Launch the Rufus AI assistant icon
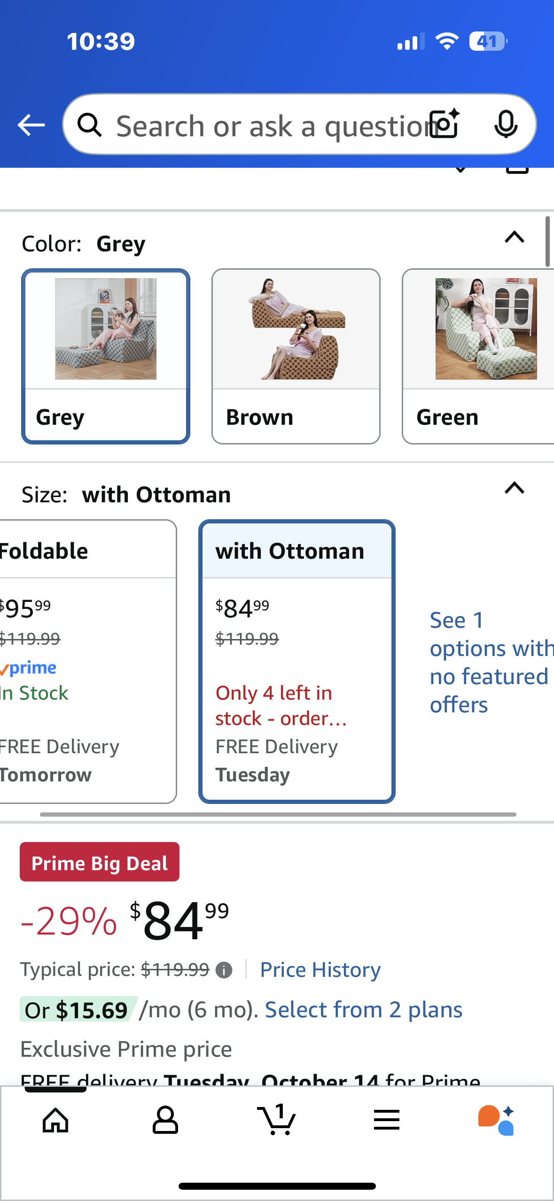 (x=497, y=1121)
